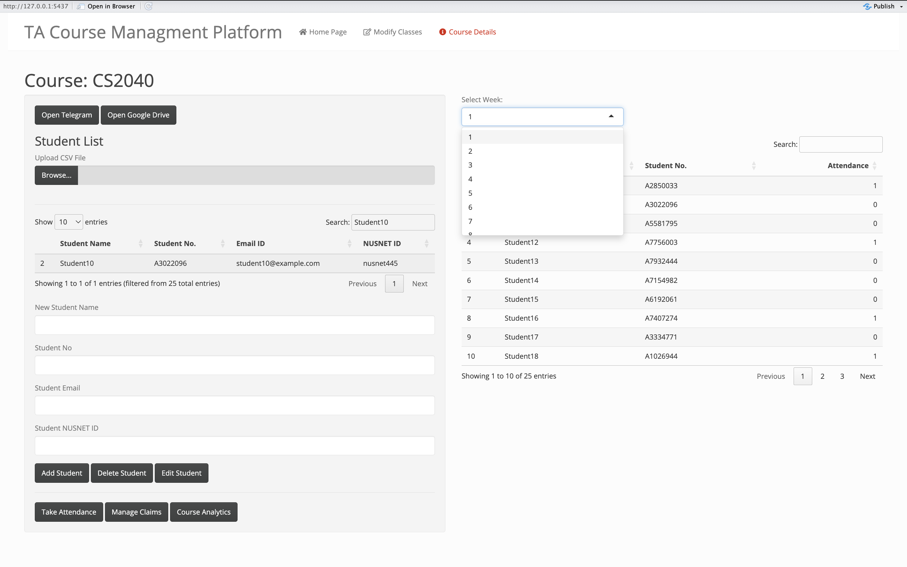The width and height of the screenshot is (907, 567).
Task: Sort attendance table by Attendance column
Action: [x=848, y=166]
